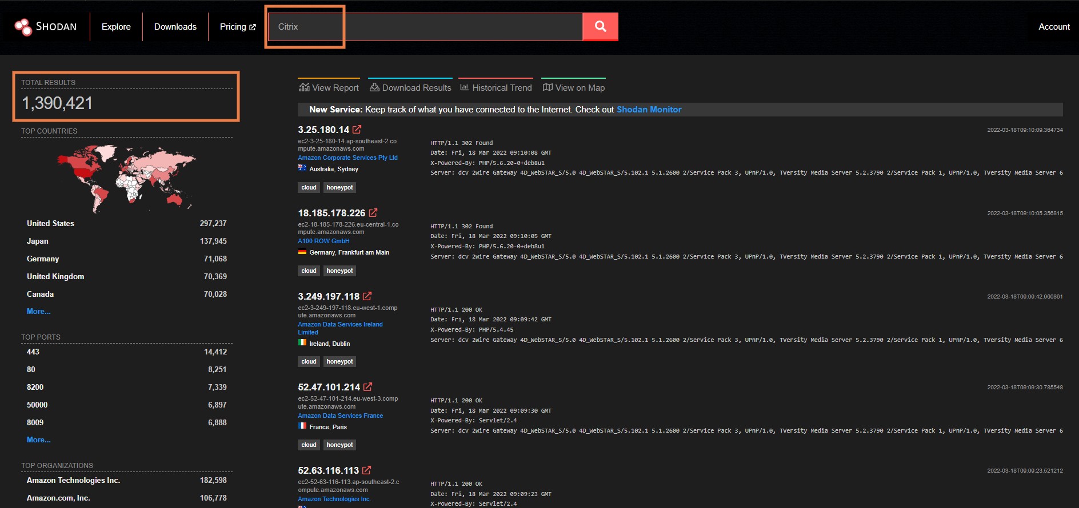Go to the Downloads page

pos(175,27)
